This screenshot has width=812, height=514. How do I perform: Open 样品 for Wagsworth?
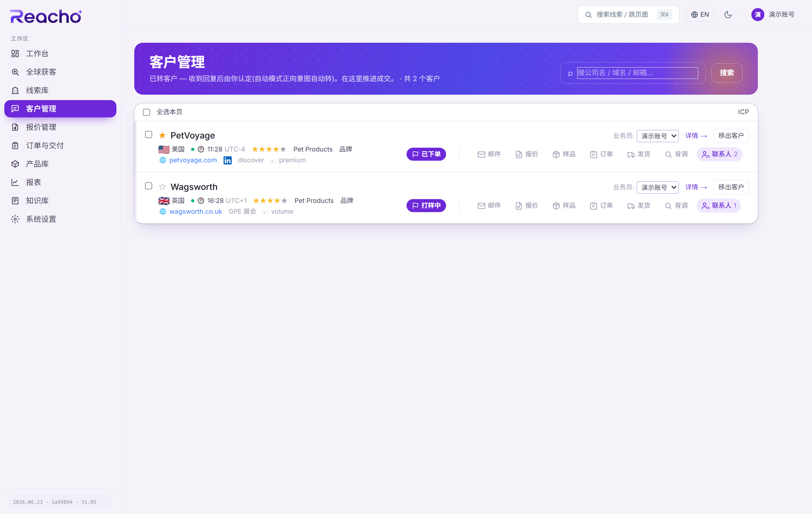pos(564,206)
